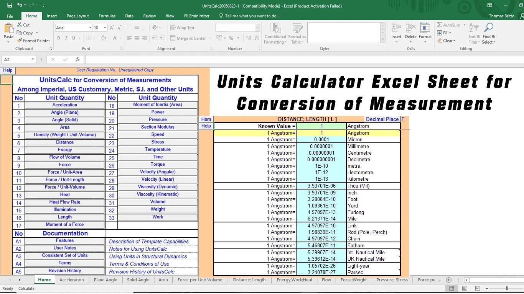Switch to Normal view in status bar
524x294 pixels.
tap(451, 288)
